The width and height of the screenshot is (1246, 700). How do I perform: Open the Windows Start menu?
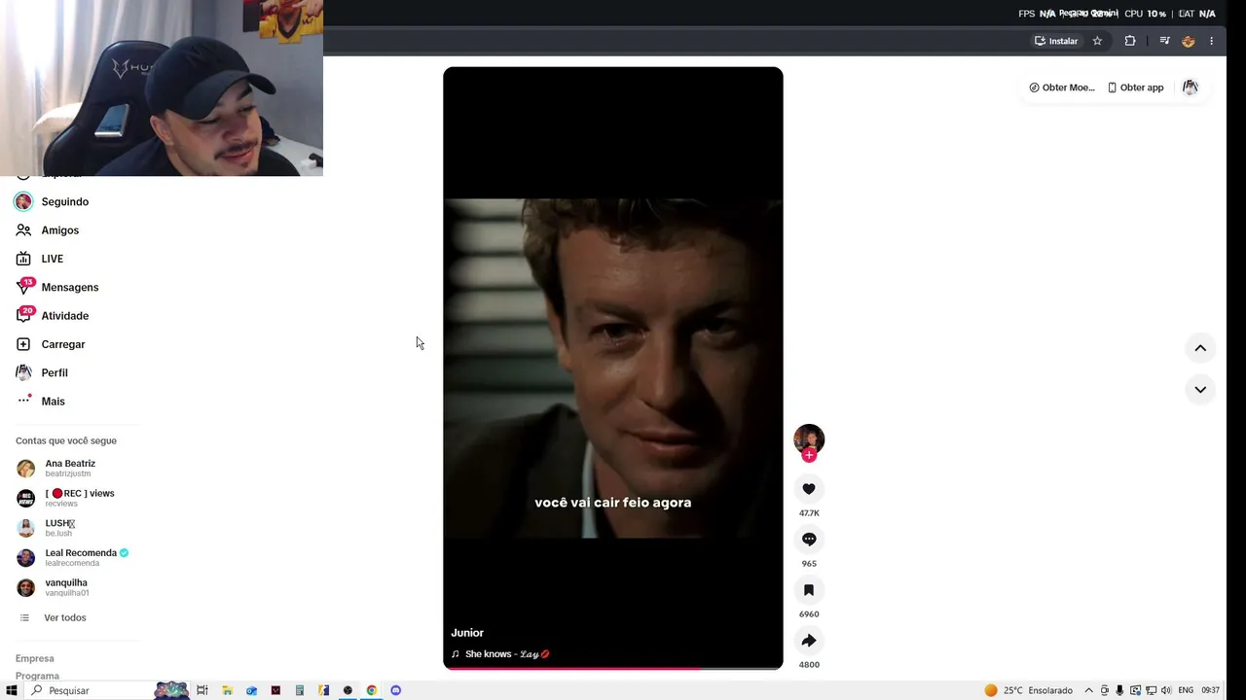[x=12, y=690]
